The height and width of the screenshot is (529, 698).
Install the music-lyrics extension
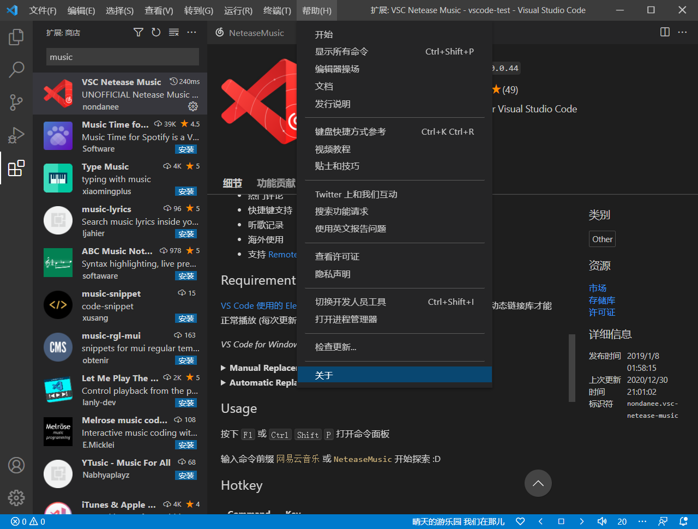coord(186,234)
